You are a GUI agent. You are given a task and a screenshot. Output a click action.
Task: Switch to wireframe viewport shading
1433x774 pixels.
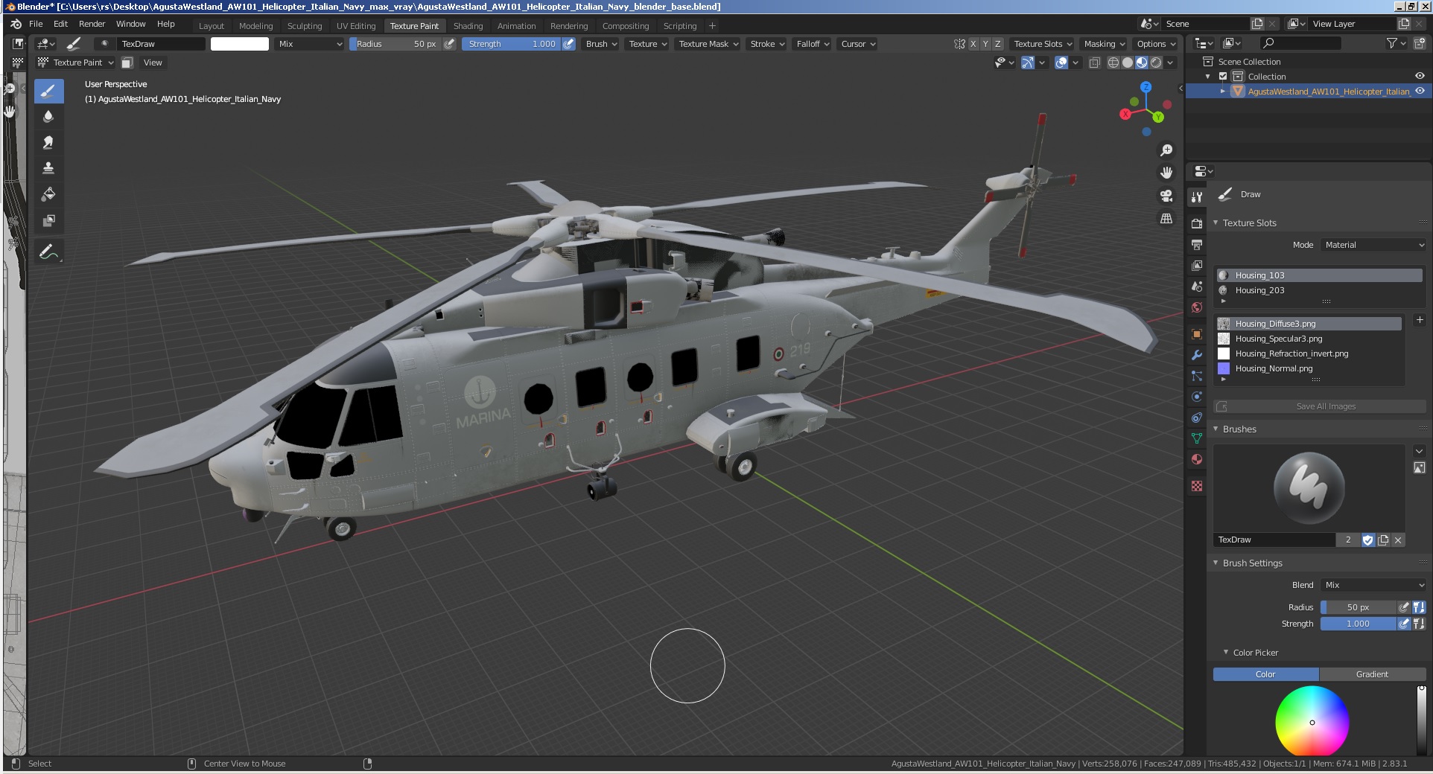click(1113, 63)
